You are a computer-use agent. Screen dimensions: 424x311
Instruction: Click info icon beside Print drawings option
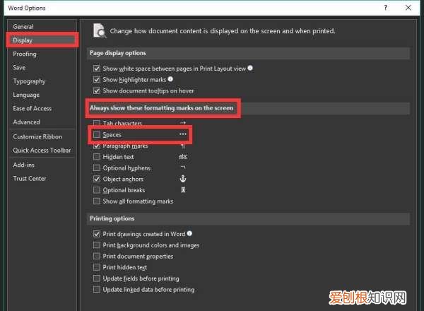(x=189, y=233)
